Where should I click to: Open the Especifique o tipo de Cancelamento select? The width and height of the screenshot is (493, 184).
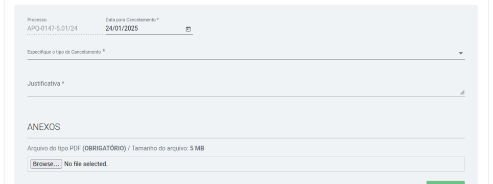246,53
